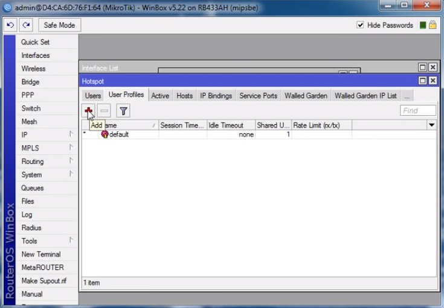
Task: Close the Interface List window
Action: [x=433, y=68]
